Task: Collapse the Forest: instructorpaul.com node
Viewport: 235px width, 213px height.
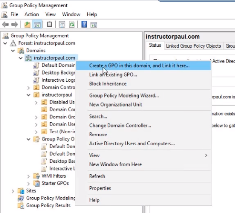Action: coord(5,43)
